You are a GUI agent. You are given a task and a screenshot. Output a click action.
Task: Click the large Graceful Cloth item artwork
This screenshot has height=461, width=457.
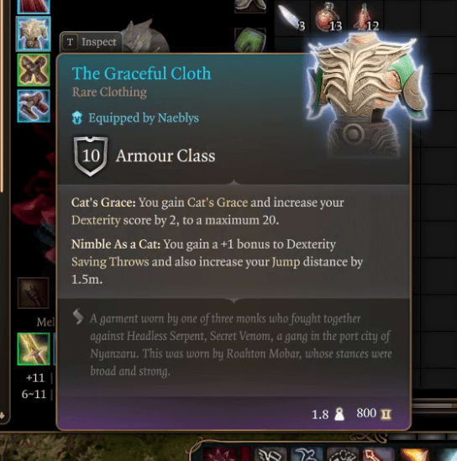click(365, 94)
